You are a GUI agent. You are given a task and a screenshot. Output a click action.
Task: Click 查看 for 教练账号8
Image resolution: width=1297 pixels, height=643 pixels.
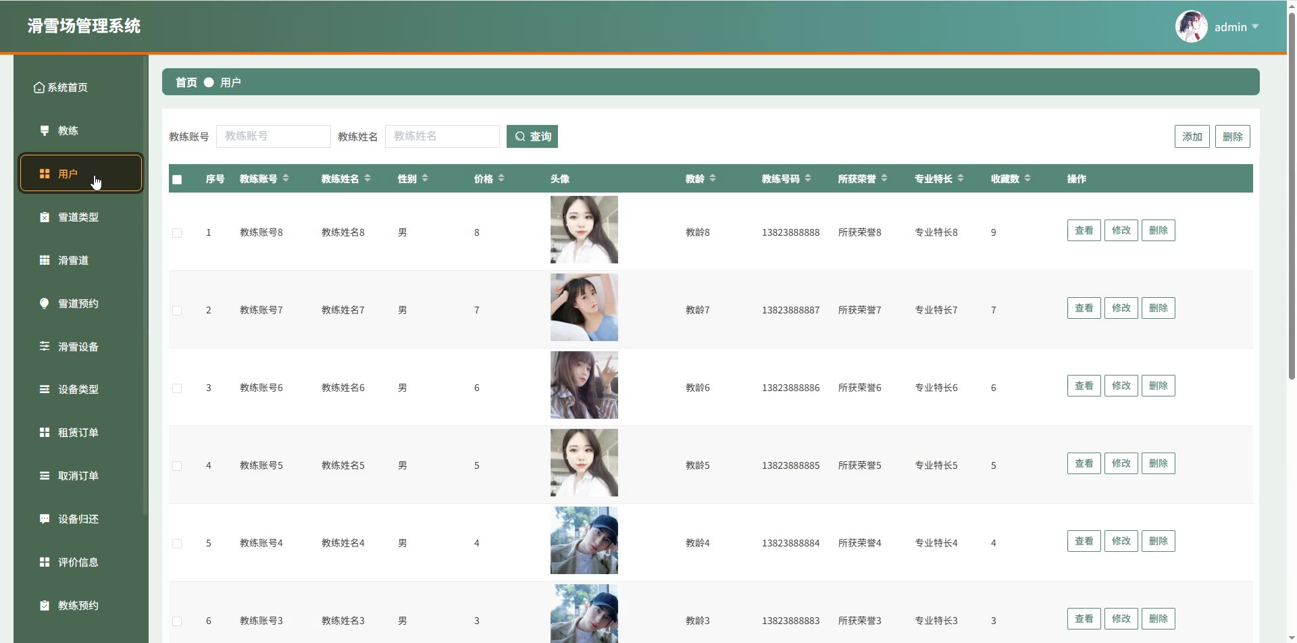(x=1084, y=230)
